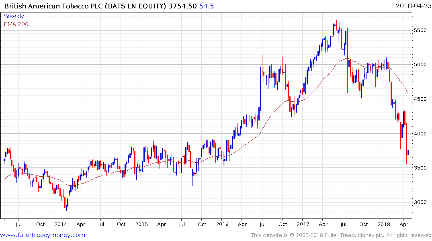Select the 4500 price axis label
The width and height of the screenshot is (432, 241).
[x=420, y=99]
